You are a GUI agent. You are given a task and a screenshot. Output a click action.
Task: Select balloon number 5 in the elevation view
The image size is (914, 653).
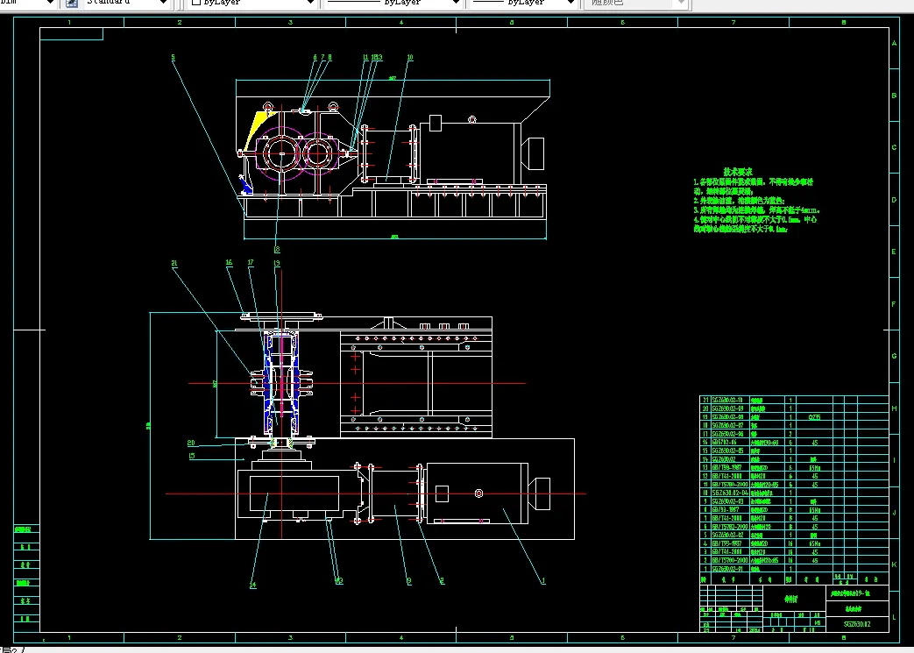[174, 57]
